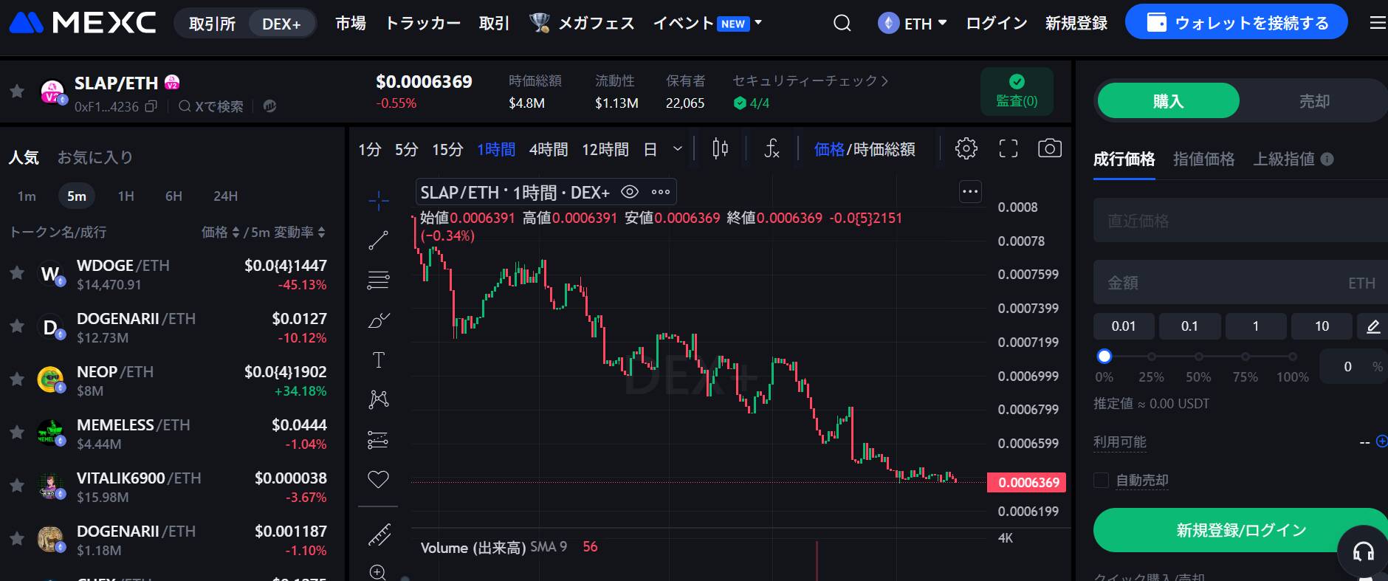Enable the 自動売却 checkbox

pos(1101,481)
